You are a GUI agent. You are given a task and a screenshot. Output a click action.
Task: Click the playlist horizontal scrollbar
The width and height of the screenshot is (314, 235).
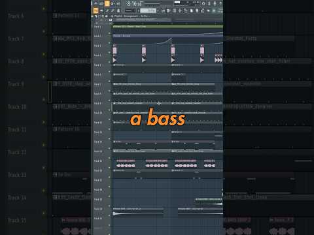[x=142, y=20]
